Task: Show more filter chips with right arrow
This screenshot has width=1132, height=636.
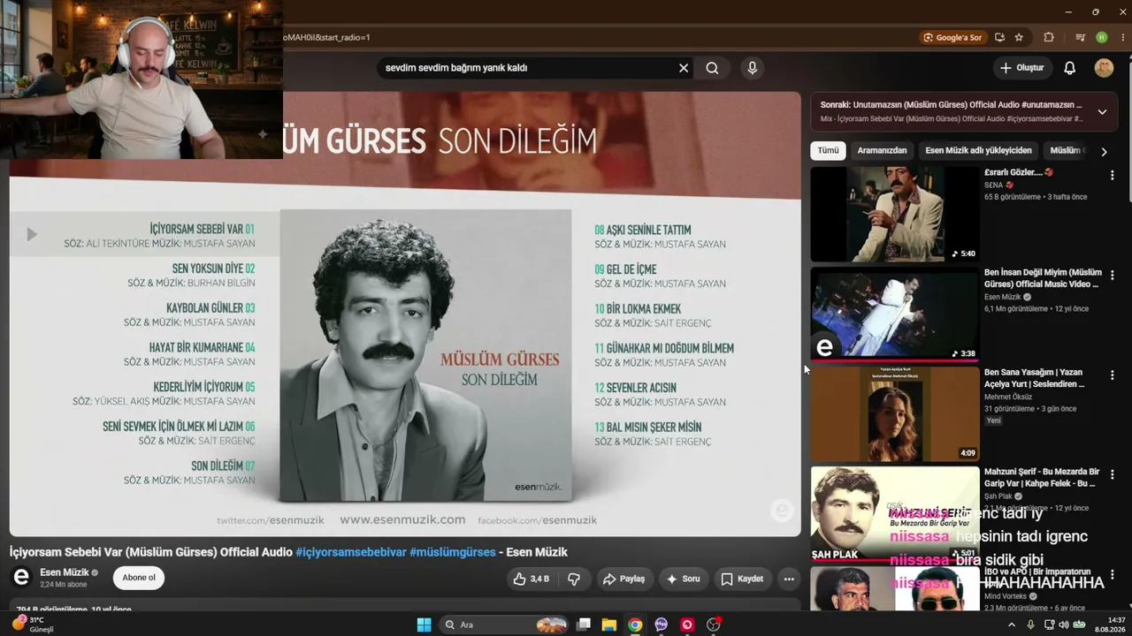Action: click(x=1104, y=152)
